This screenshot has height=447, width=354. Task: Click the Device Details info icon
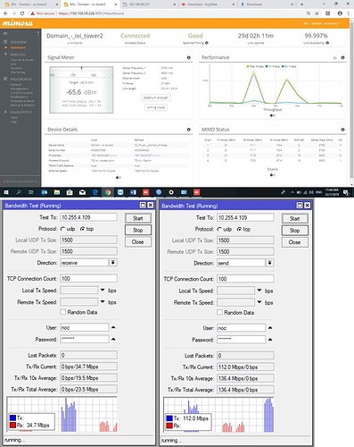click(x=189, y=130)
